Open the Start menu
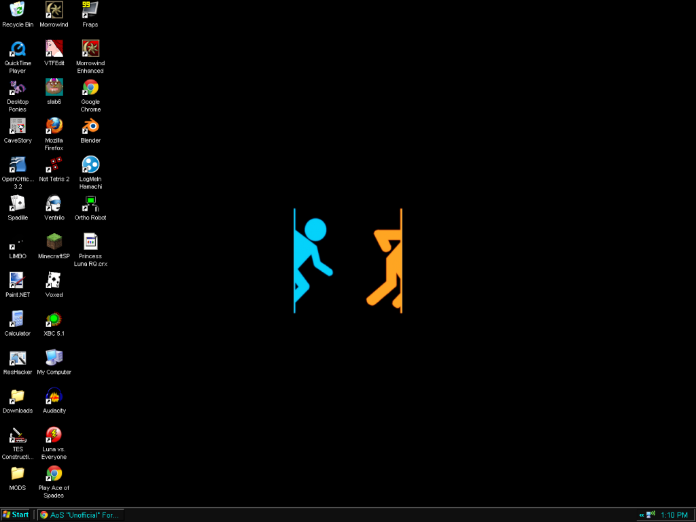This screenshot has height=522, width=696. [x=16, y=515]
